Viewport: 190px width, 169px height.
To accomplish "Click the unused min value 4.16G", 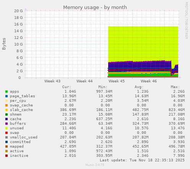I will [106, 128].
